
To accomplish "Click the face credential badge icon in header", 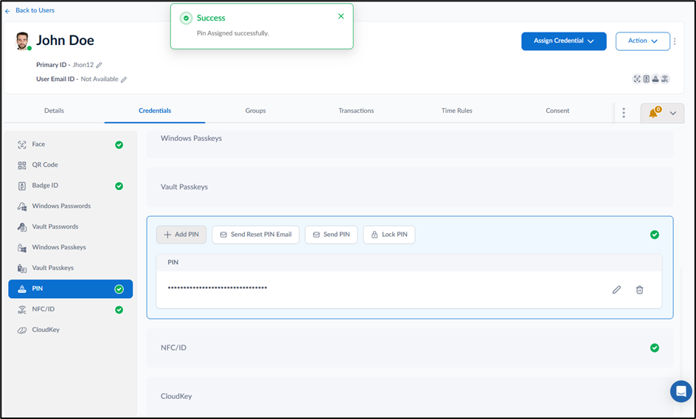I will point(637,79).
